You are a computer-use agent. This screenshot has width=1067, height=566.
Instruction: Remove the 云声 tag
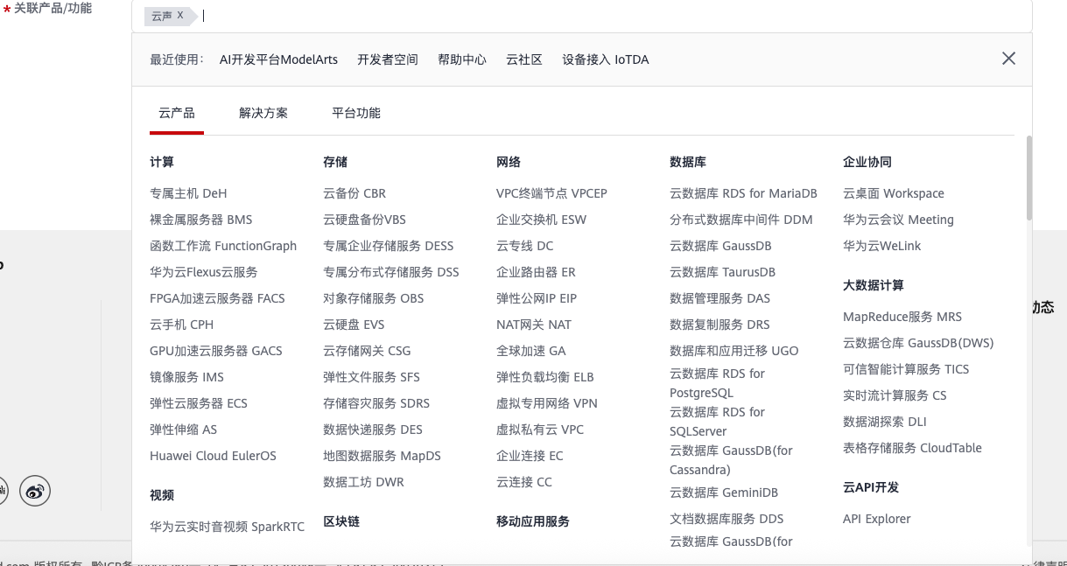coord(180,16)
